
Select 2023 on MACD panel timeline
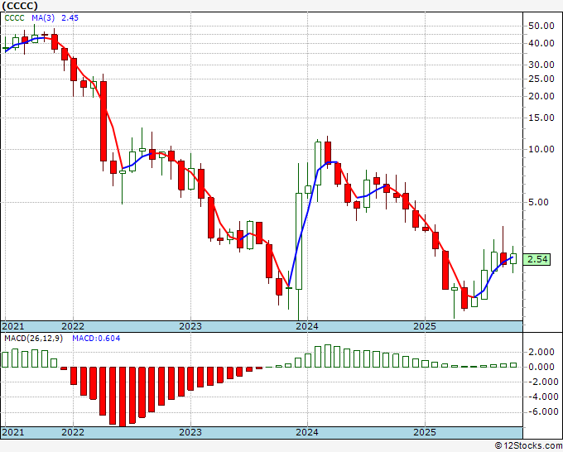coord(190,432)
